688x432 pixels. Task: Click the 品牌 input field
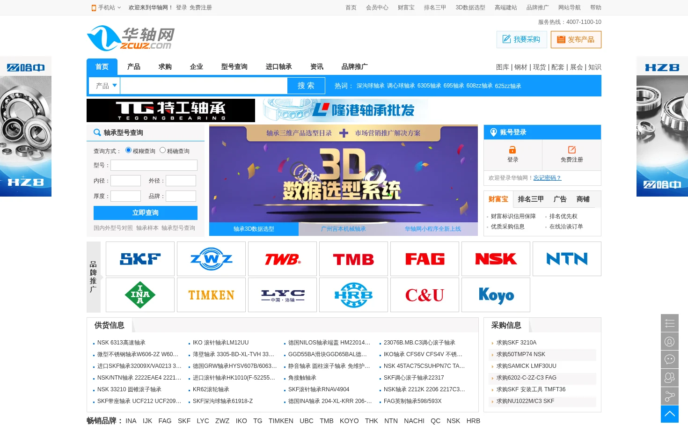coord(181,196)
